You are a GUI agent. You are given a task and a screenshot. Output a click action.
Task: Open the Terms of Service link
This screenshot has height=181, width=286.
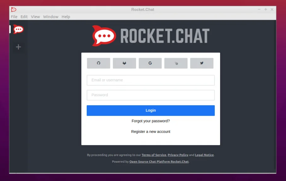pyautogui.click(x=154, y=155)
